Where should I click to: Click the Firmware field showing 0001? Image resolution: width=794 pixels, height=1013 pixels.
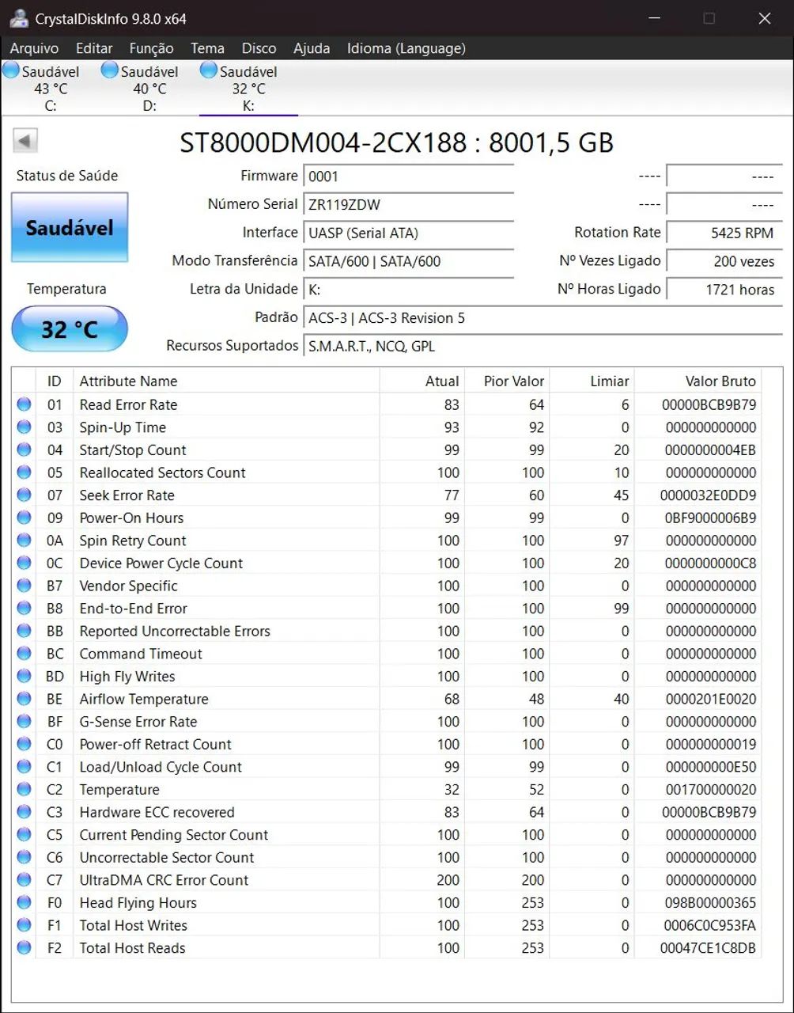click(409, 176)
